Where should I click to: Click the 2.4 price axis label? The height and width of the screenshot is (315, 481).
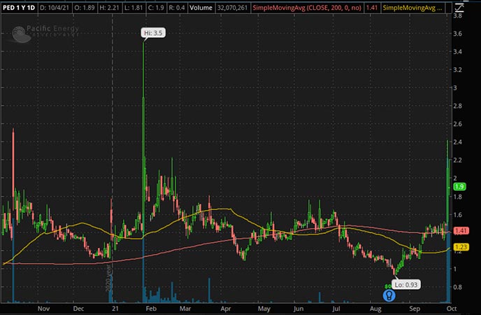pos(458,142)
